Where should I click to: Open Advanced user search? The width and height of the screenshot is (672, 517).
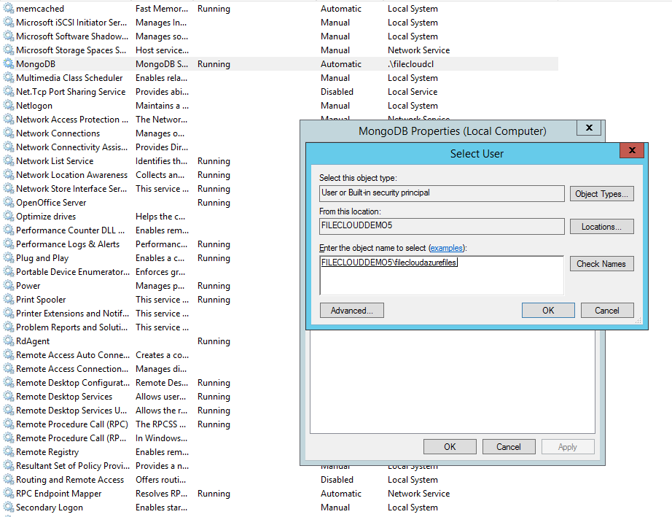[x=351, y=310]
